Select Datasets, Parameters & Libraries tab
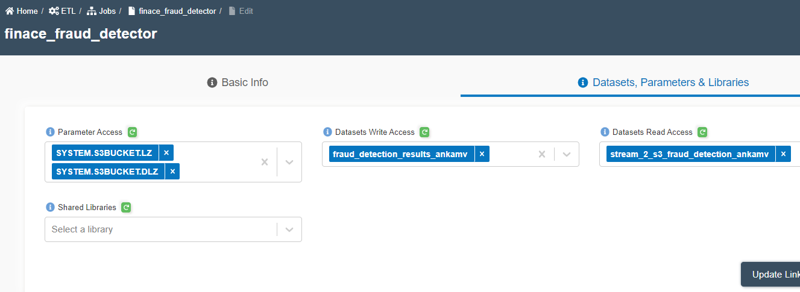 click(663, 82)
